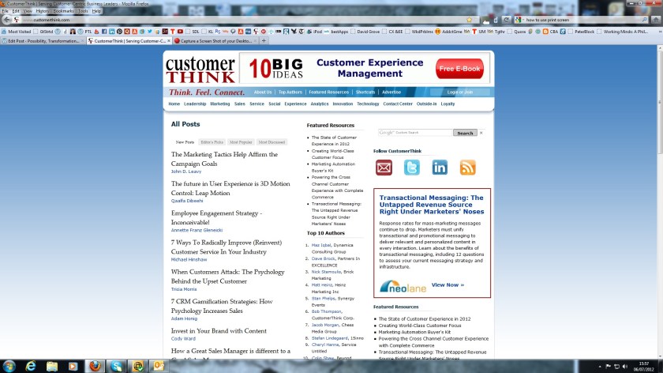The height and width of the screenshot is (373, 663).
Task: Click the email envelope follow icon
Action: click(x=384, y=168)
